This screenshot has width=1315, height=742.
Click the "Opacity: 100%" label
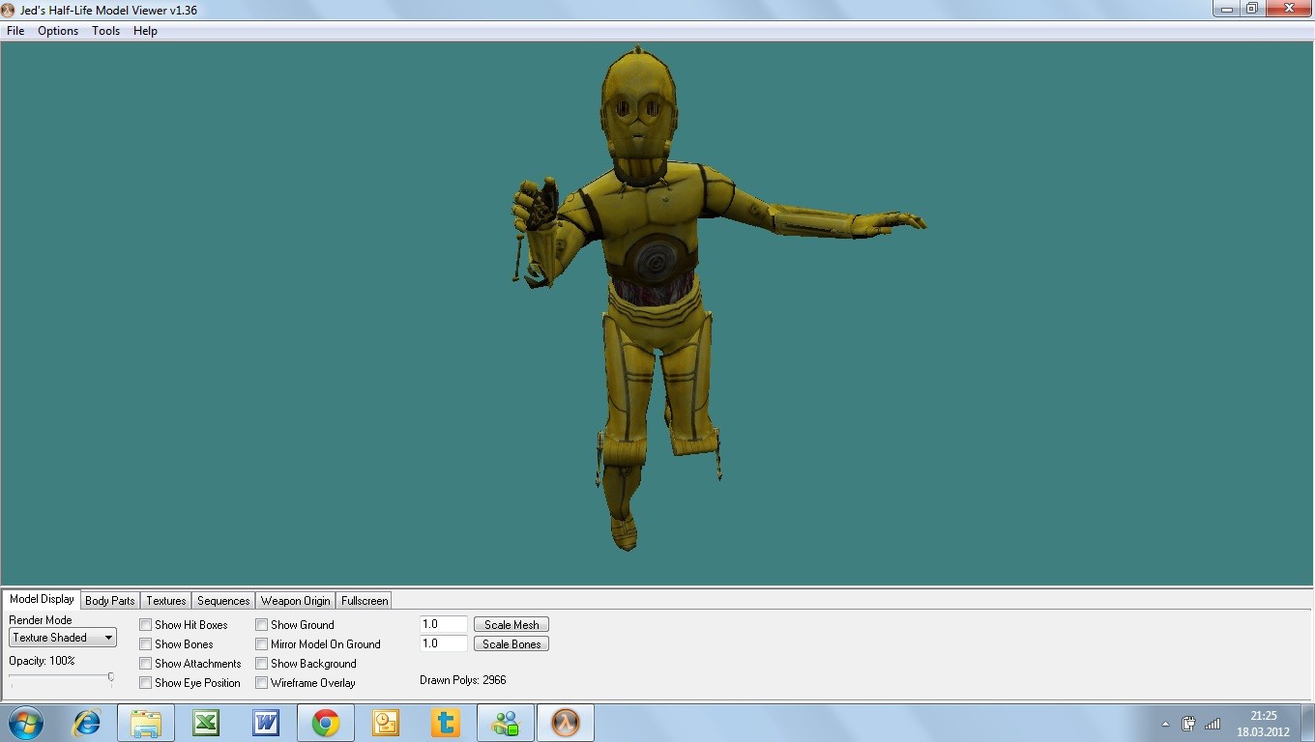tap(42, 661)
